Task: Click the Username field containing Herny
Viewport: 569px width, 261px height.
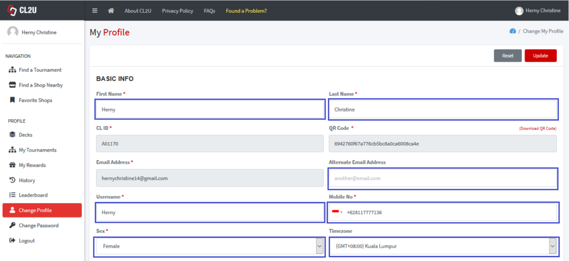Action: (x=209, y=213)
